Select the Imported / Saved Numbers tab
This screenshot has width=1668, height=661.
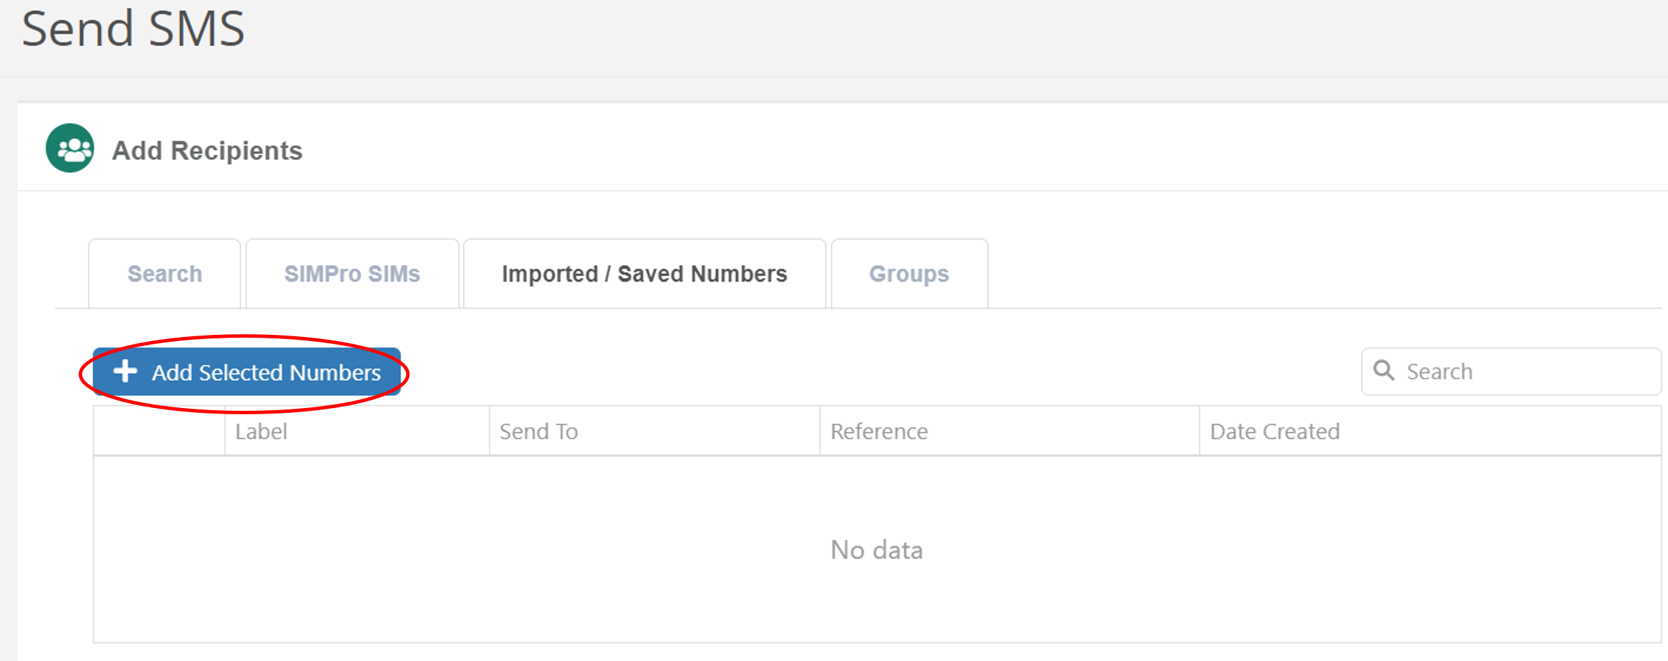tap(644, 273)
